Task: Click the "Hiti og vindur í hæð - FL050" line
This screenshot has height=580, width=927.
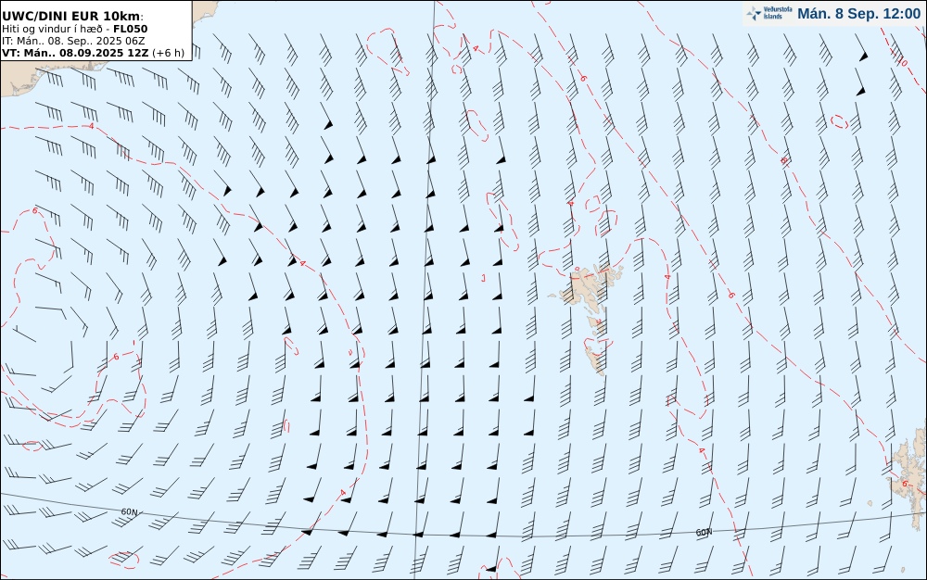Action: click(x=74, y=29)
